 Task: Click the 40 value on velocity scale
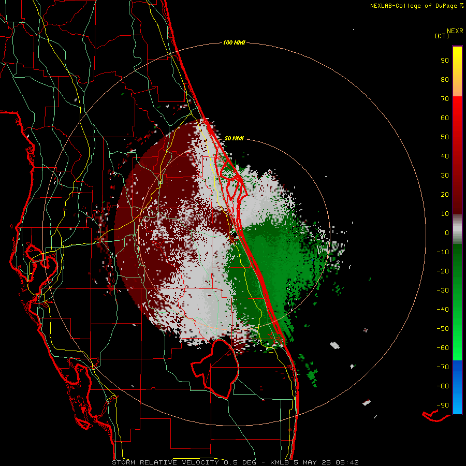pos(445,156)
